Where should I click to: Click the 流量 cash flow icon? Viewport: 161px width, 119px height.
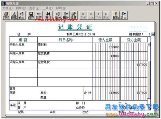pos(73,15)
